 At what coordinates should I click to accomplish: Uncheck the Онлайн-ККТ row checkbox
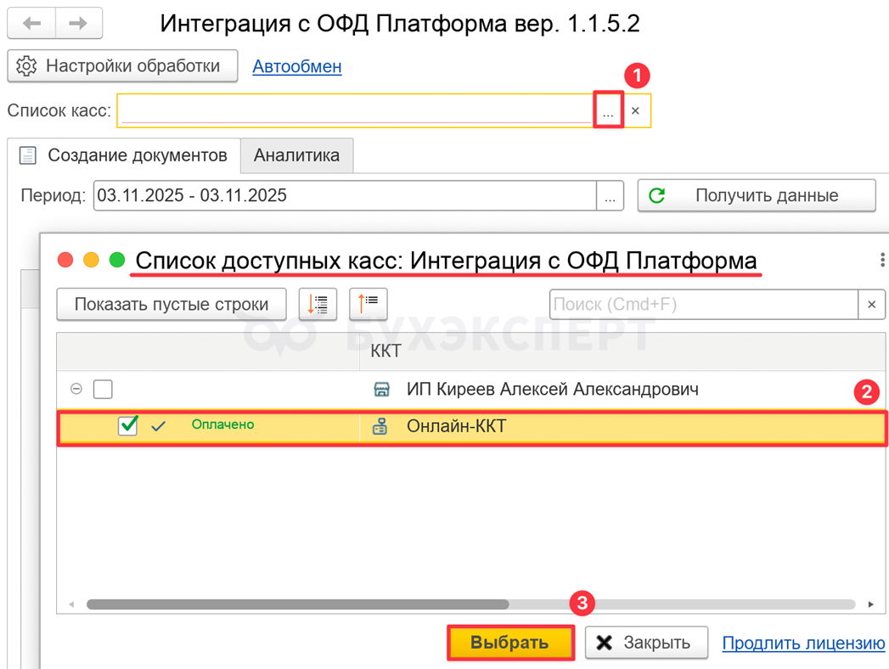(128, 425)
